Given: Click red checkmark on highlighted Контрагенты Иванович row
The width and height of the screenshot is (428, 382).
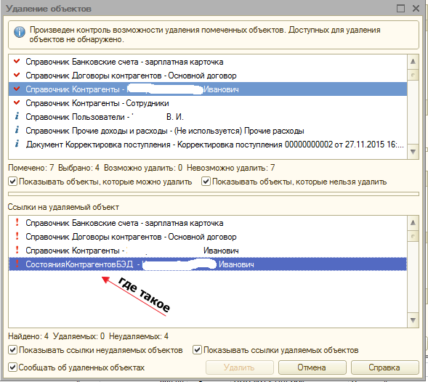Looking at the screenshot, I should pyautogui.click(x=17, y=89).
